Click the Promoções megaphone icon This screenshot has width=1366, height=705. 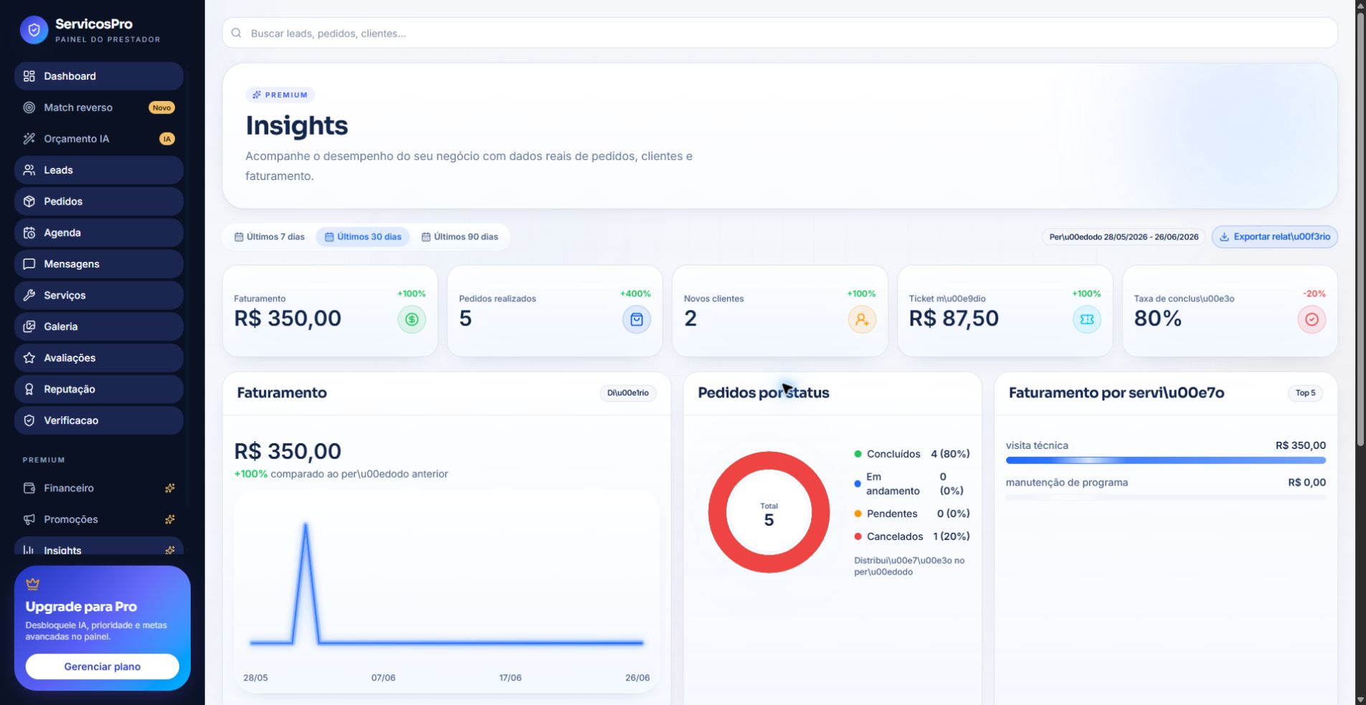29,519
